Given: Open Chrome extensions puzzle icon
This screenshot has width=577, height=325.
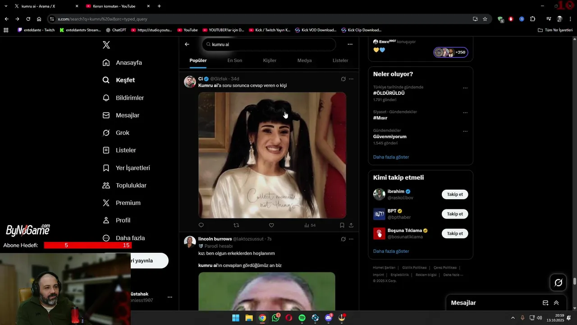Looking at the screenshot, I should (x=533, y=19).
